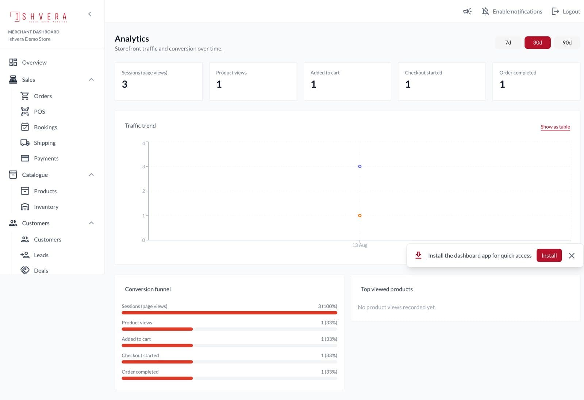Collapse the Catalogue menu section

(91, 175)
